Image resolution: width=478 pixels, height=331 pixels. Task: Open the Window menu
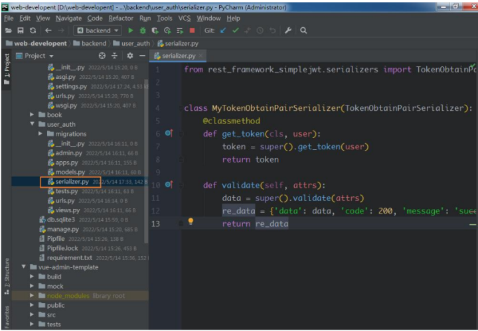point(208,19)
